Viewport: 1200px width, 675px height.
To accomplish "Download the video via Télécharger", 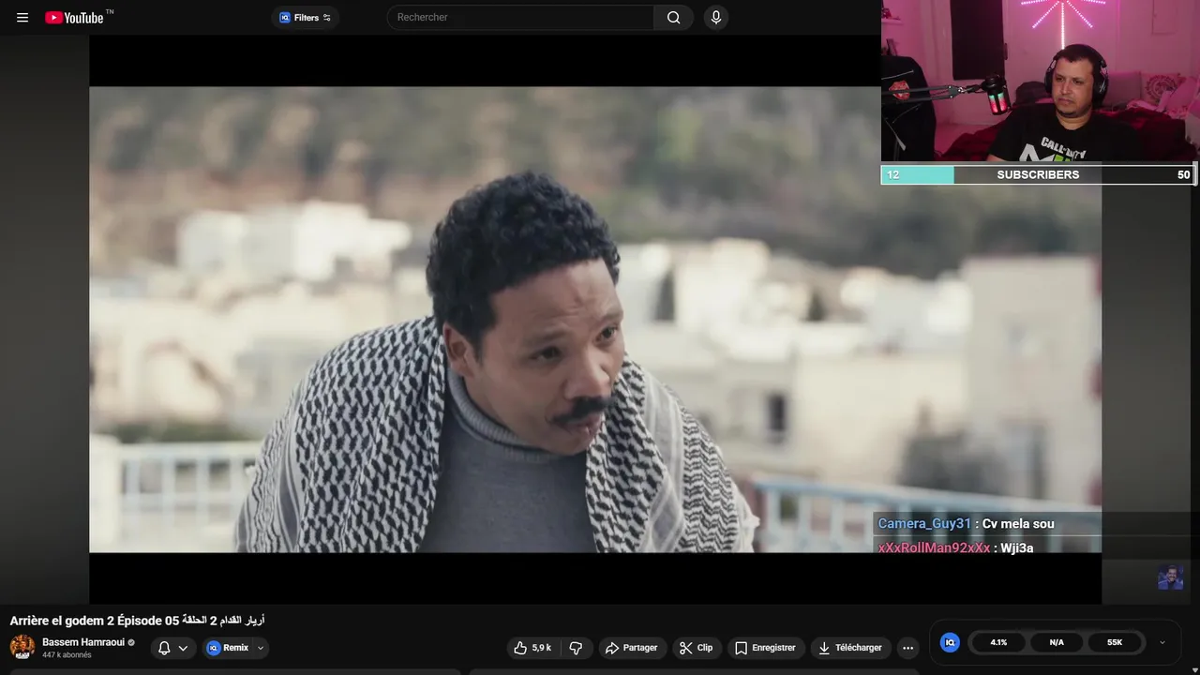I will point(850,648).
